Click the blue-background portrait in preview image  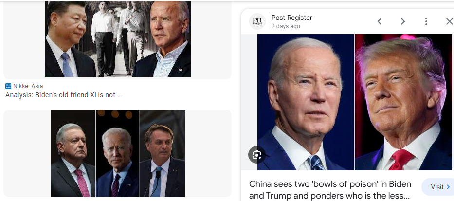click(306, 102)
